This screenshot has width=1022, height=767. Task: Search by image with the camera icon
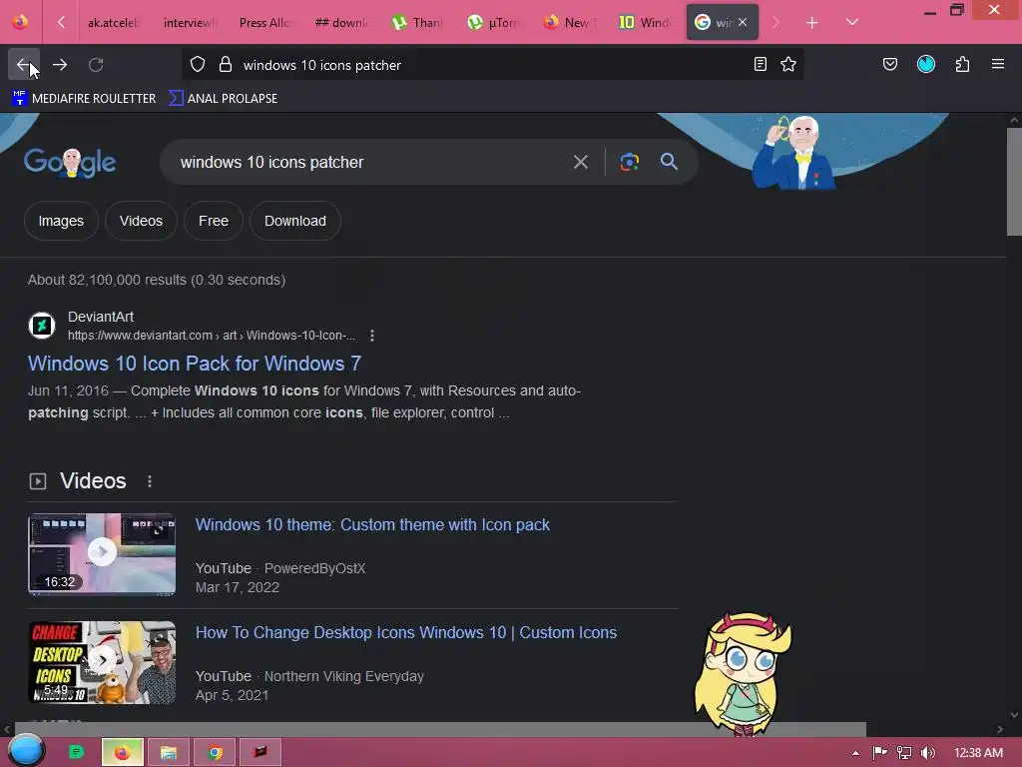629,162
